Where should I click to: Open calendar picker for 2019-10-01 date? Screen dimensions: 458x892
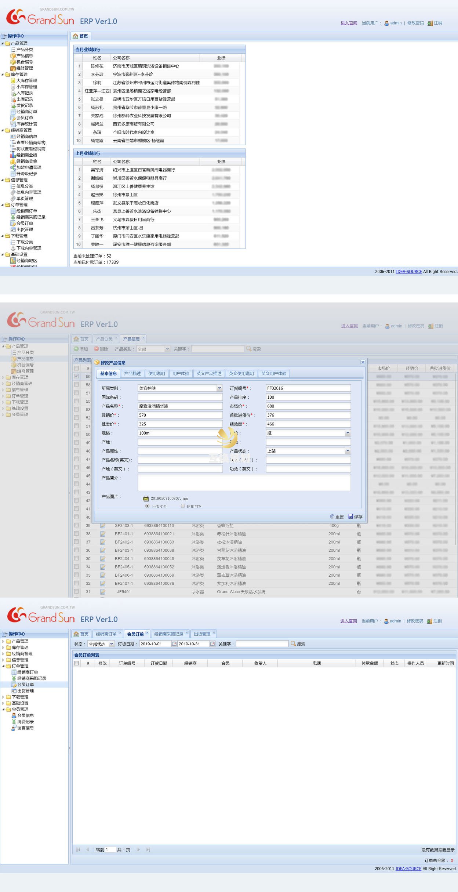tap(174, 644)
